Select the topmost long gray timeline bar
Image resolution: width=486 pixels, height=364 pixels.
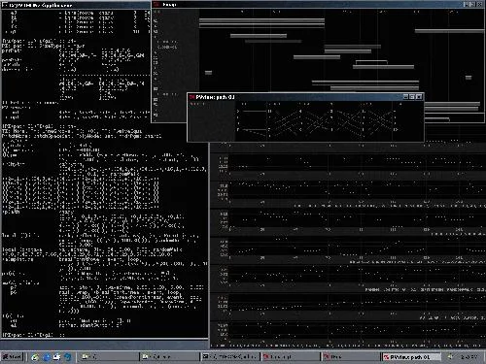click(x=261, y=20)
